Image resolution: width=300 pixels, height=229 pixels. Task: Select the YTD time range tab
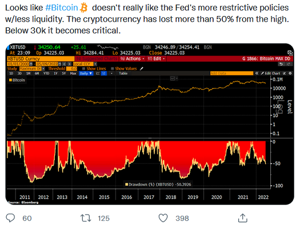(46, 73)
